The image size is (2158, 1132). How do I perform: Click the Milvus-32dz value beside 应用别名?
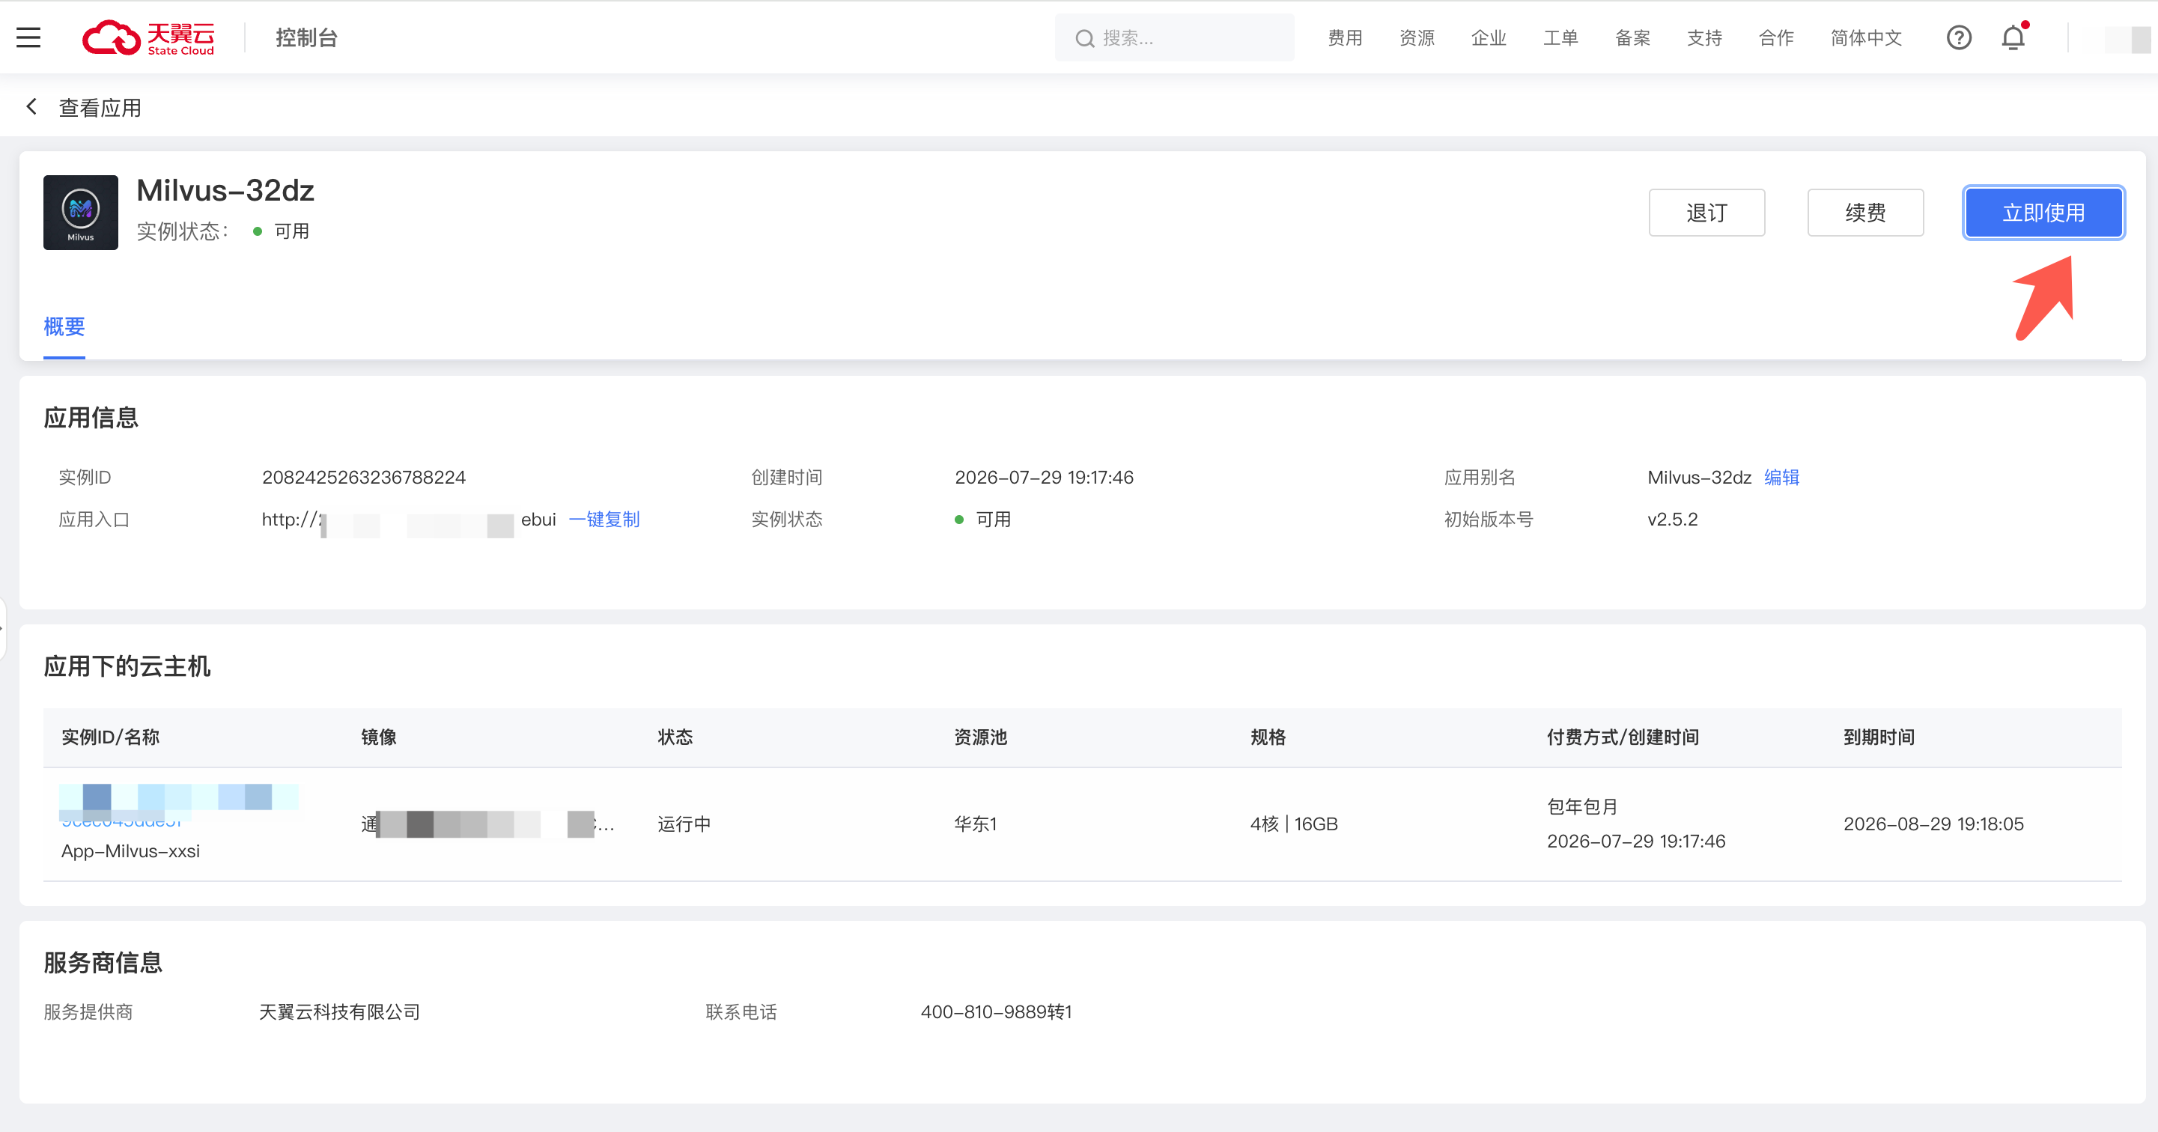[x=1699, y=478]
